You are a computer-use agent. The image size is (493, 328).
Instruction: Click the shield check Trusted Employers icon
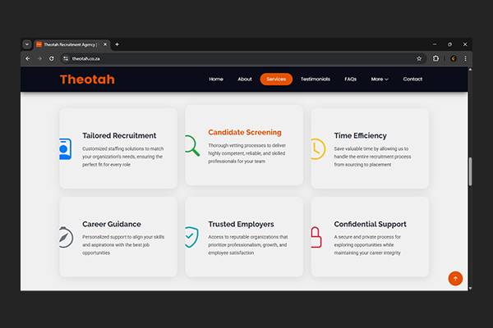(x=191, y=237)
